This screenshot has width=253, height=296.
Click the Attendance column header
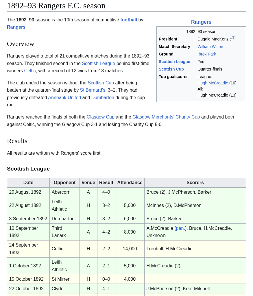point(130,183)
